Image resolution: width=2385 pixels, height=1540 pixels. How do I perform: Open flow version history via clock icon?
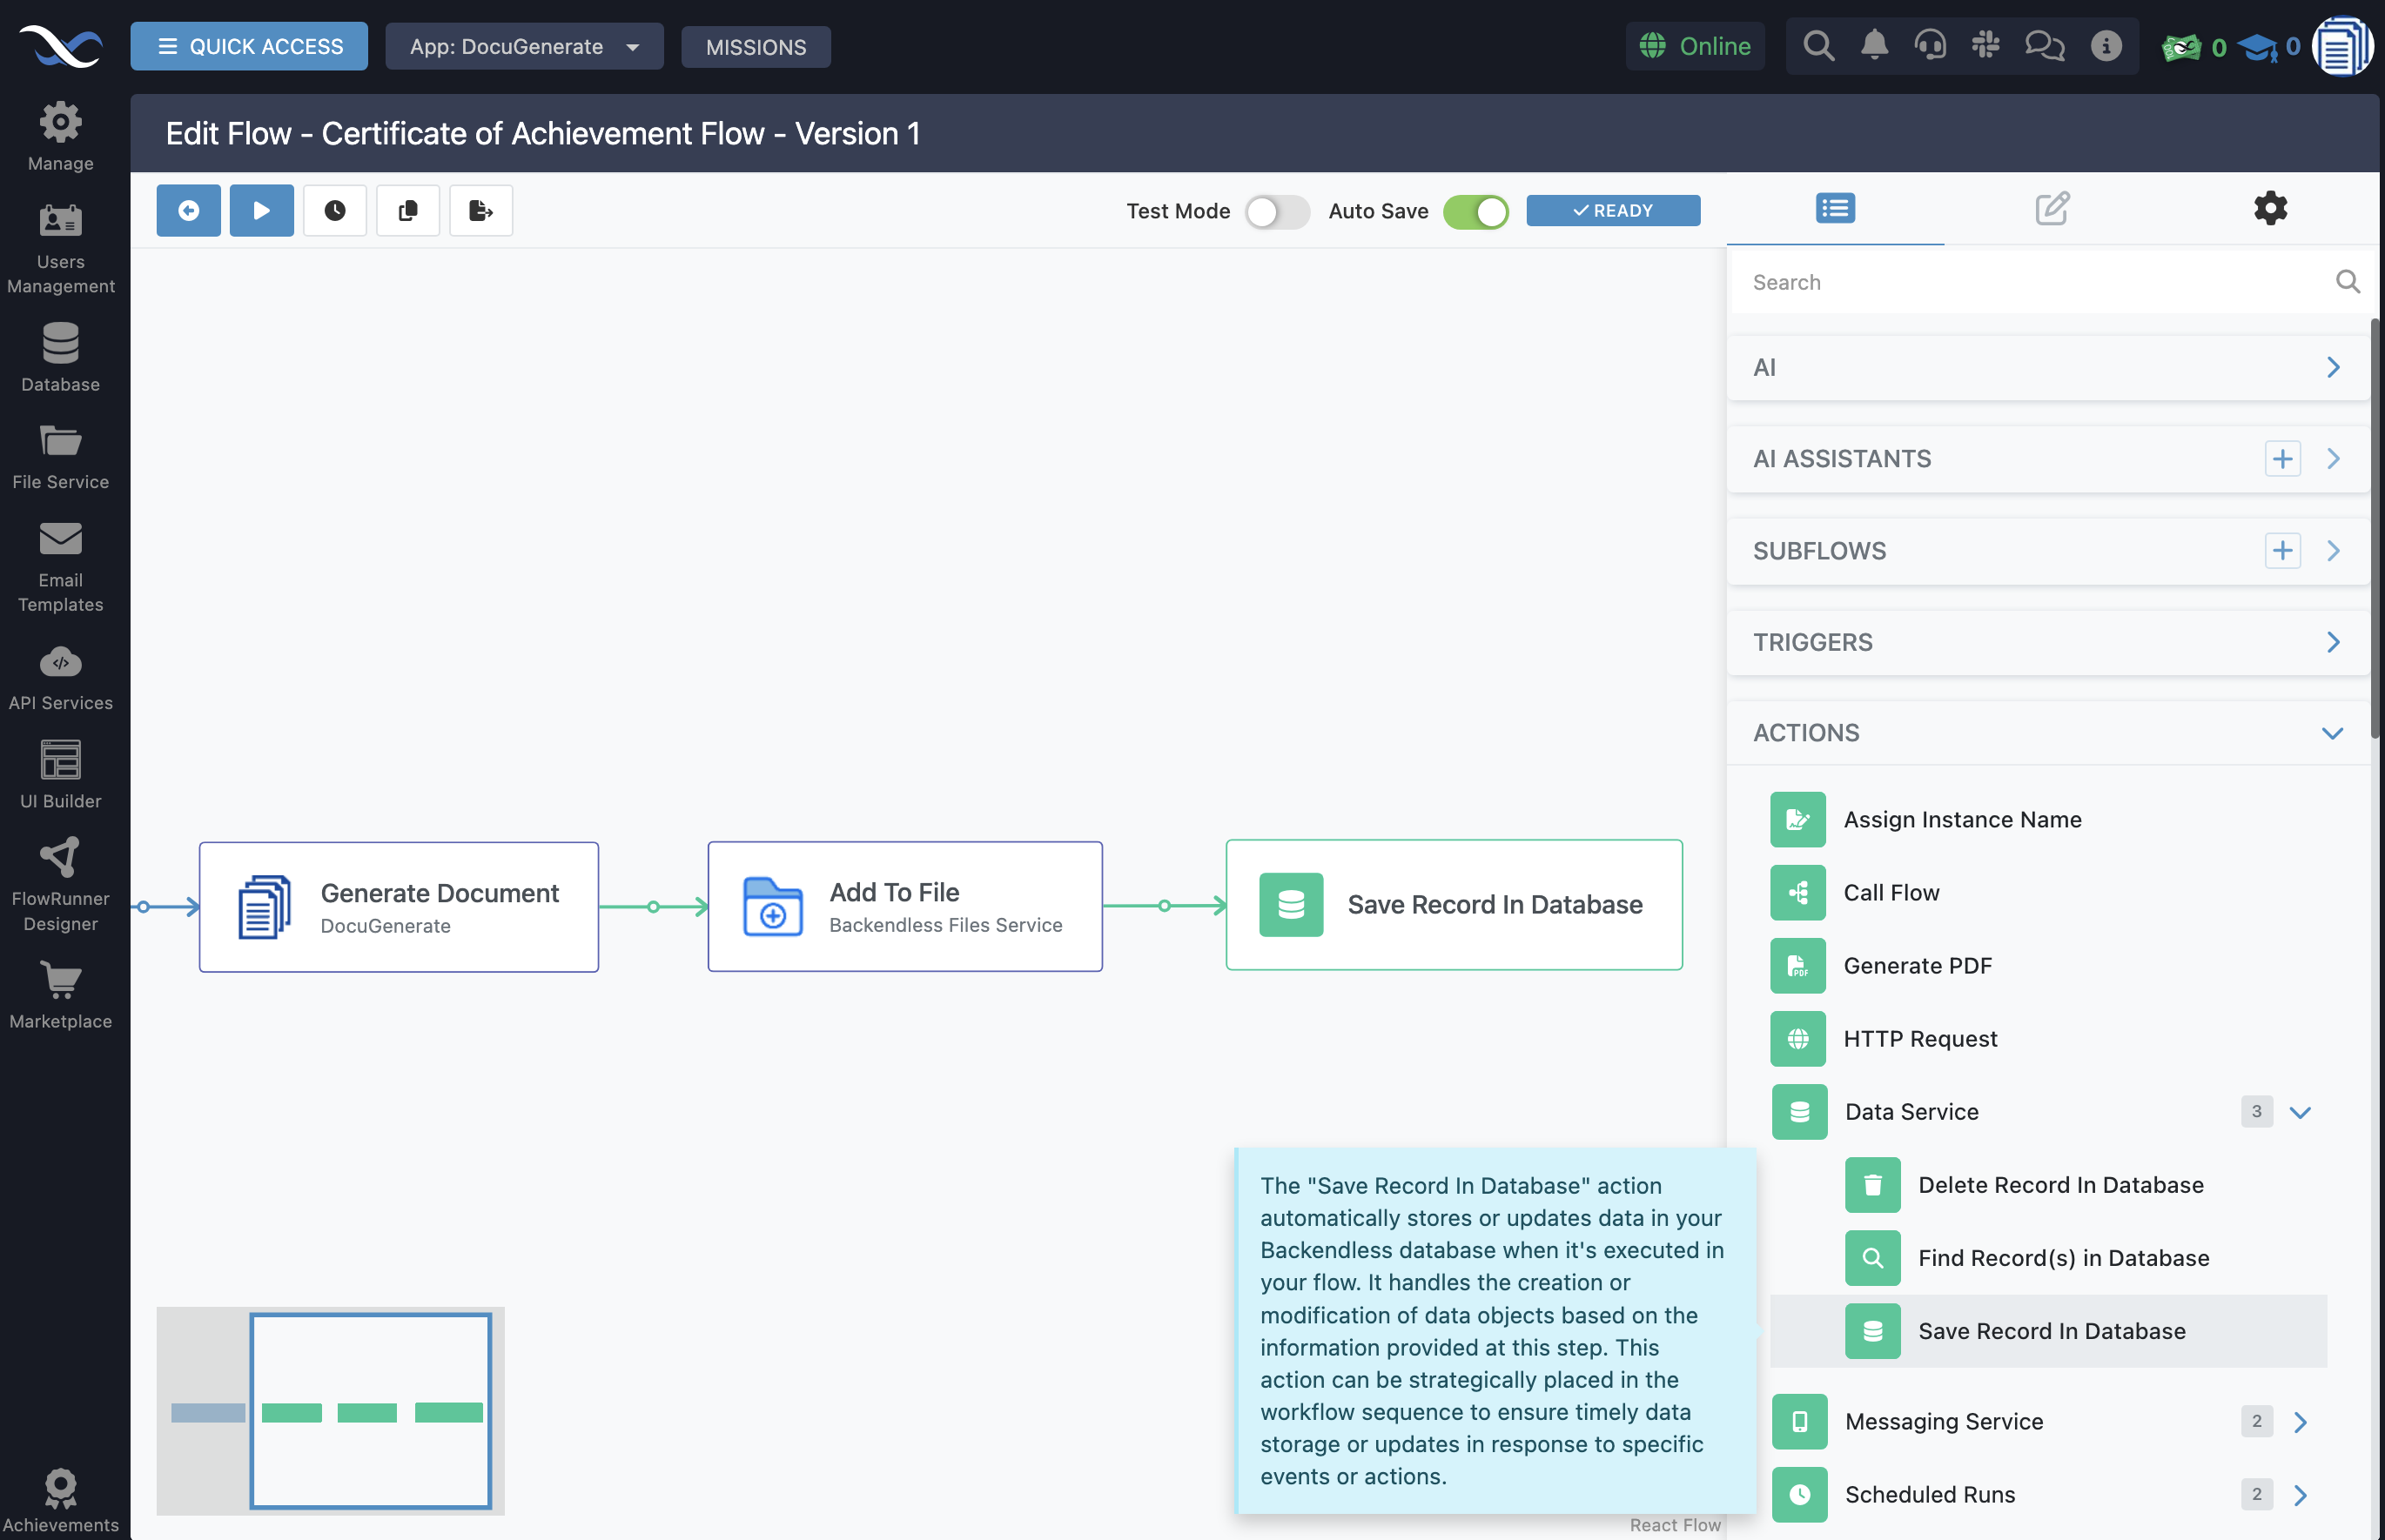(x=334, y=210)
